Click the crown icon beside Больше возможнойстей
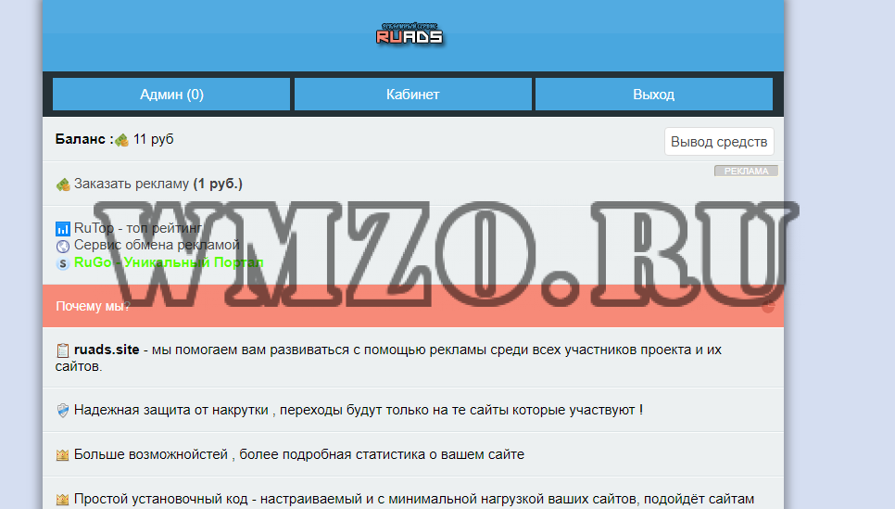The image size is (895, 509). click(63, 455)
